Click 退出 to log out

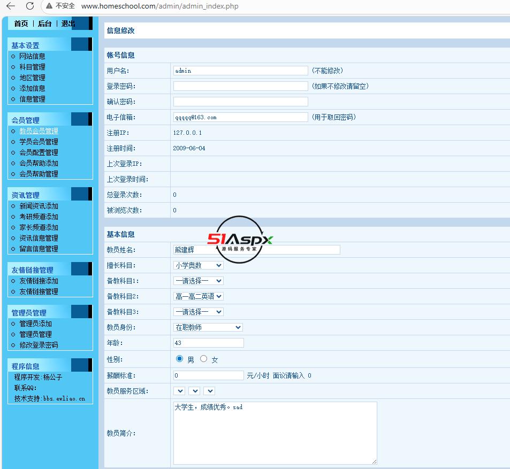click(68, 24)
